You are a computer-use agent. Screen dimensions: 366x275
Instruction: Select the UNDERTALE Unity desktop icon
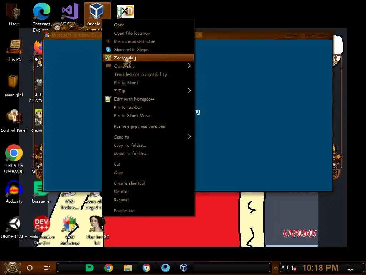14,227
